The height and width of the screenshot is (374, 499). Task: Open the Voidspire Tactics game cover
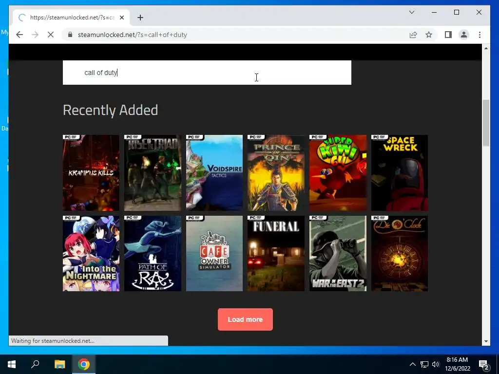[214, 173]
